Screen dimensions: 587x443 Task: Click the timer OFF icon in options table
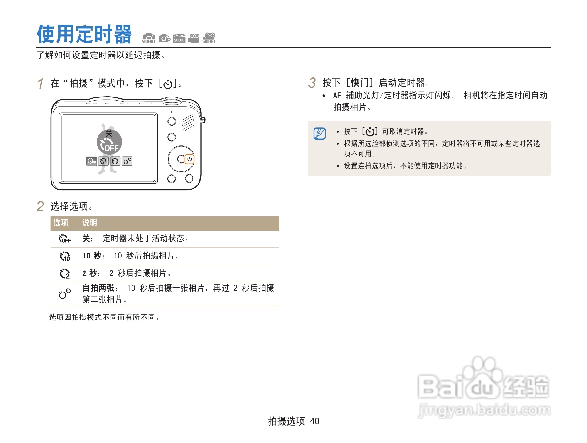click(x=65, y=238)
